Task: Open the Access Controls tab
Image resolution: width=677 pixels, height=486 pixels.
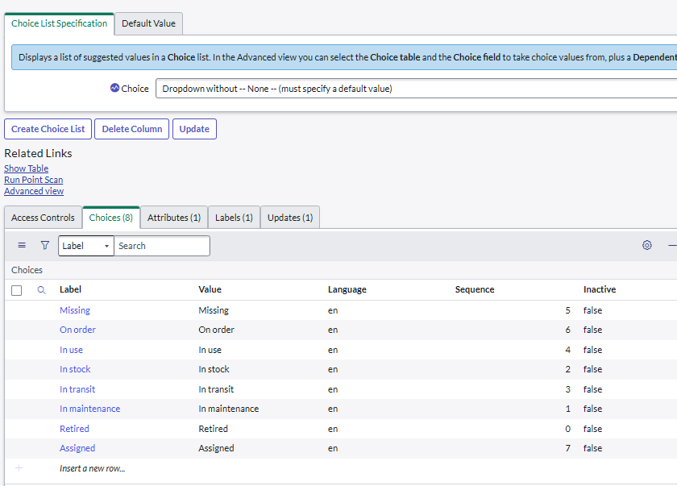Action: pos(43,218)
